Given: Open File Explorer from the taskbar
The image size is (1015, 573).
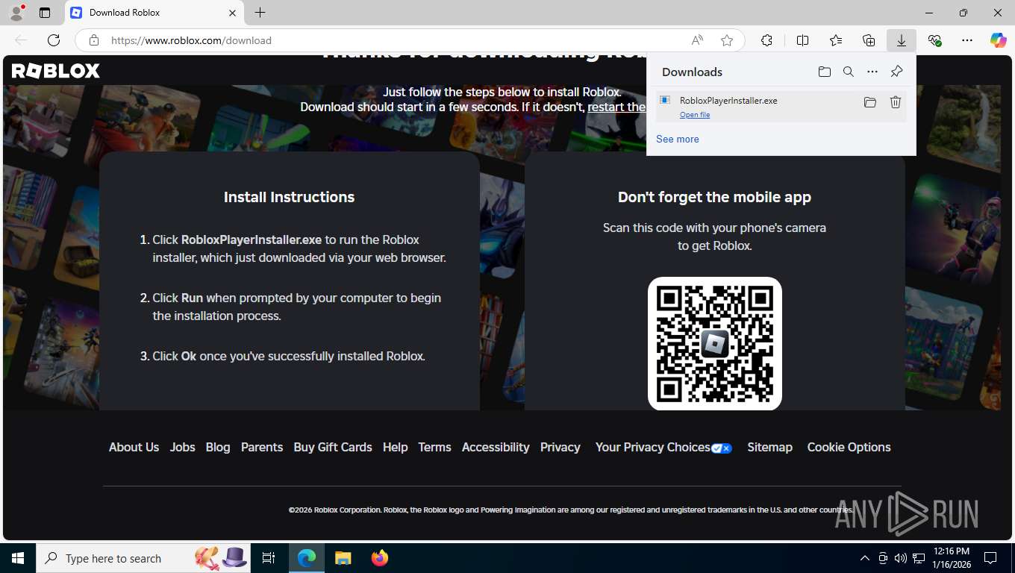Looking at the screenshot, I should point(343,558).
